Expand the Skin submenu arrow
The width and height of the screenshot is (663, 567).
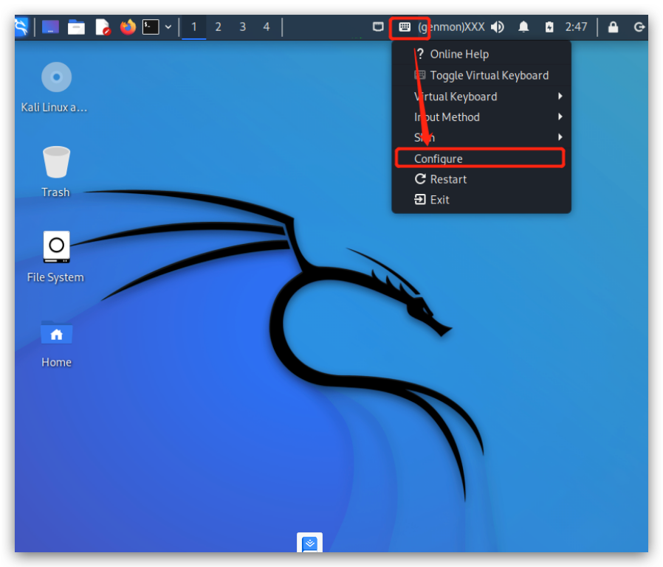point(560,137)
